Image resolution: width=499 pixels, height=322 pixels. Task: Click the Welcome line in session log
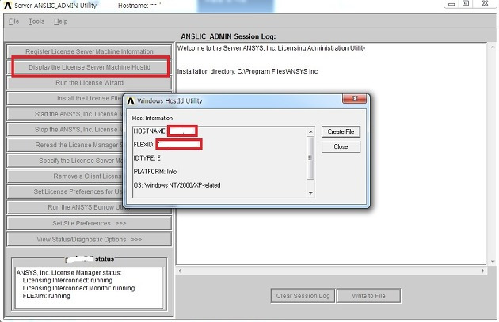pos(271,48)
